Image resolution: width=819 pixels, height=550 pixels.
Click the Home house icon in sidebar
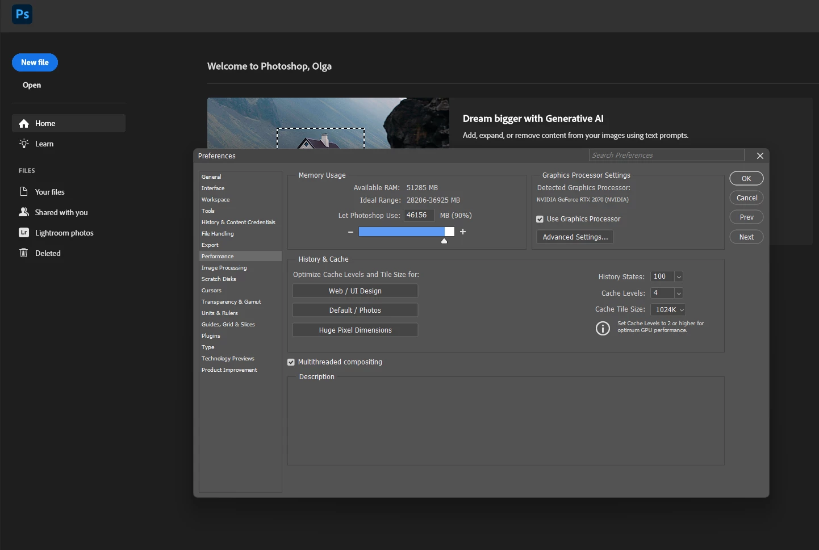[x=24, y=124]
